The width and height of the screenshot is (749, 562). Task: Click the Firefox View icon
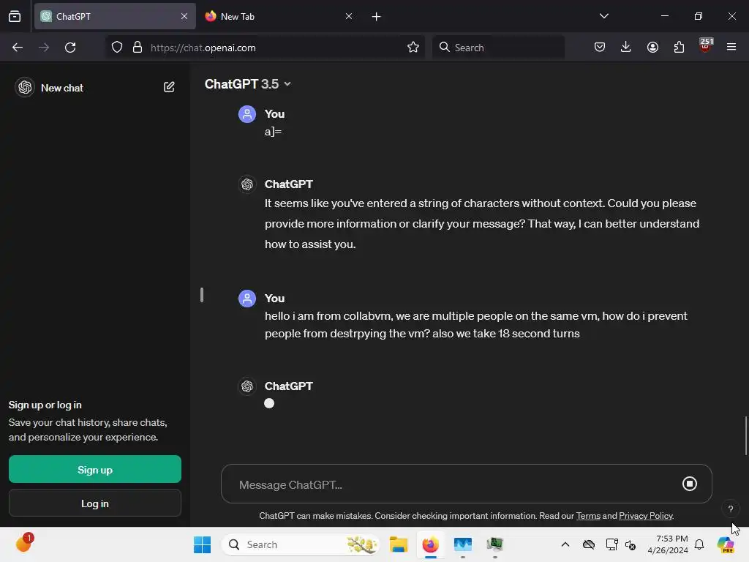(x=15, y=16)
